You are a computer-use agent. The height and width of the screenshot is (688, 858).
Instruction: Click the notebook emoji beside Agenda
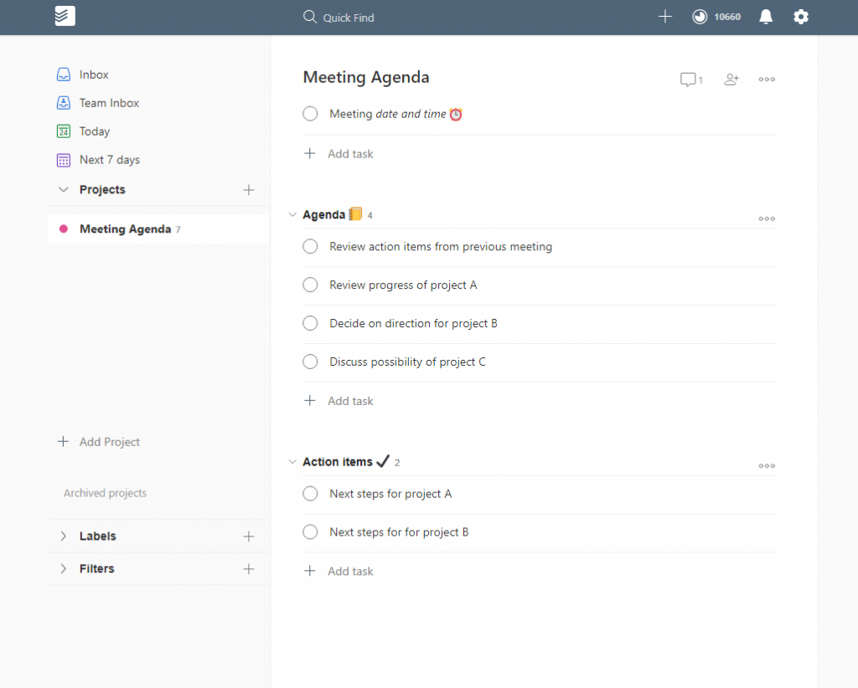[355, 213]
